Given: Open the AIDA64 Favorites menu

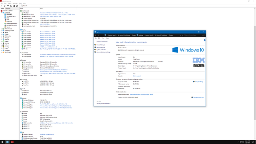Looking at the screenshot, I should (x=15, y=3).
